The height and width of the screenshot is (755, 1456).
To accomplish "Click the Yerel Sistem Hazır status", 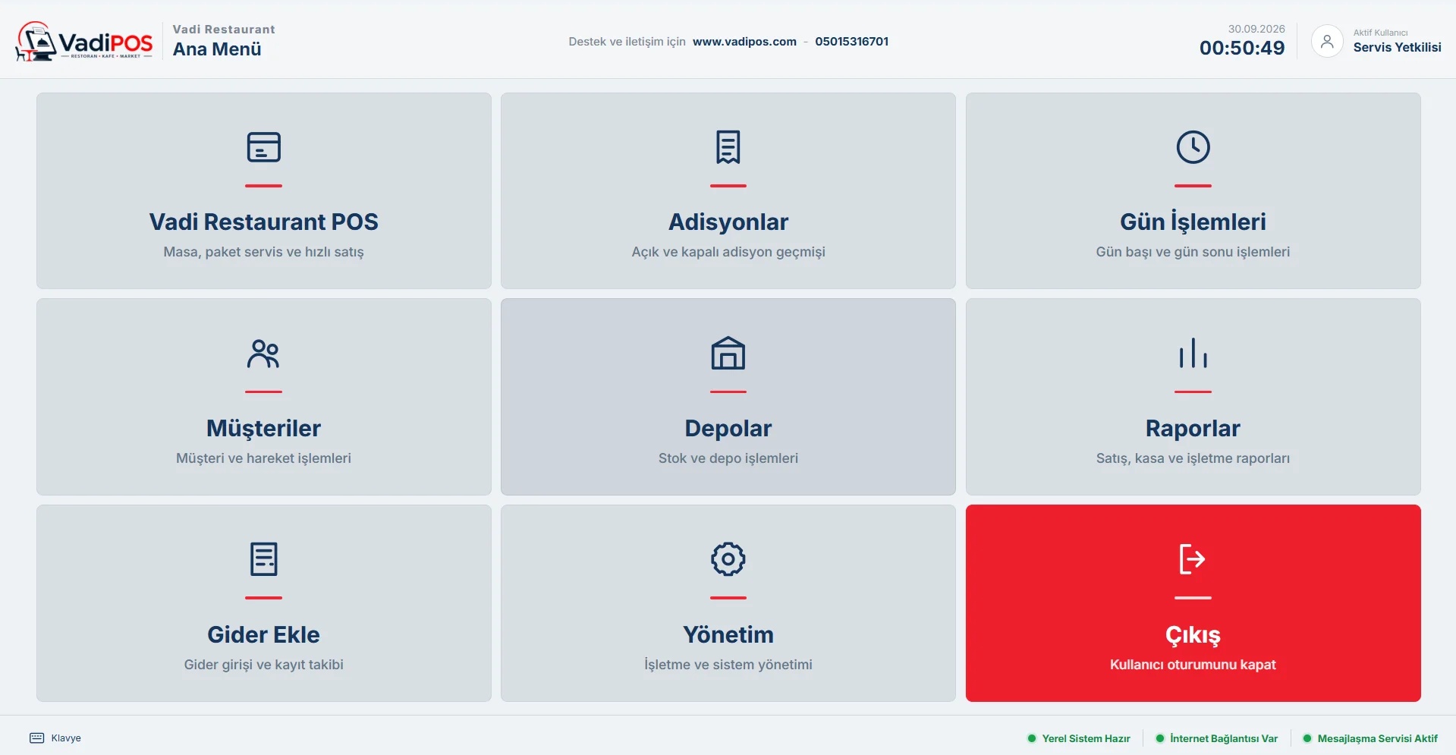I will pyautogui.click(x=1079, y=738).
